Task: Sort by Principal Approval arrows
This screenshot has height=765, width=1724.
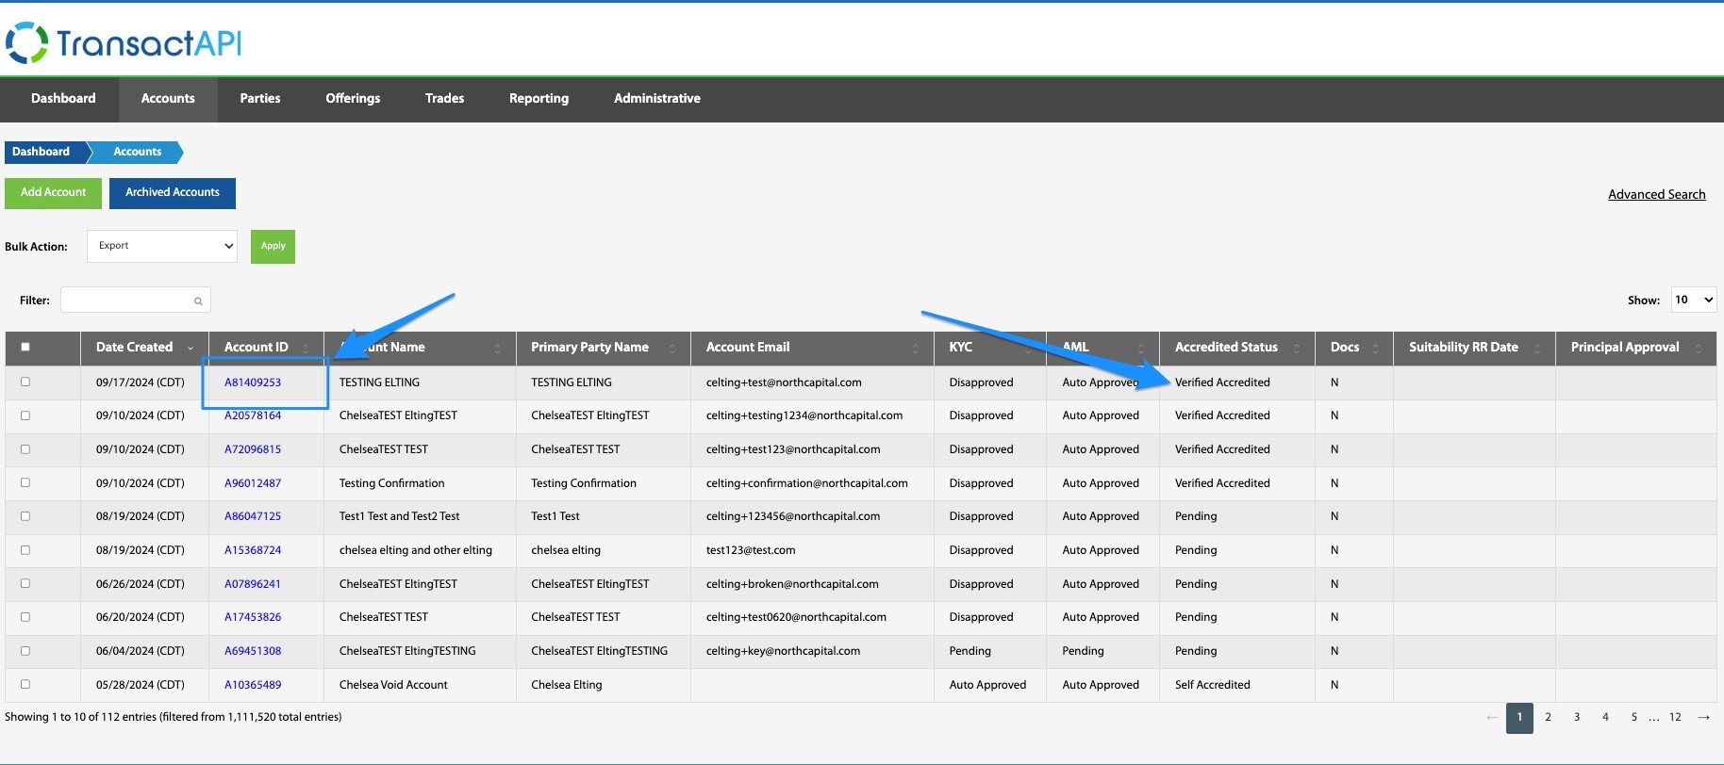Action: 1698,349
